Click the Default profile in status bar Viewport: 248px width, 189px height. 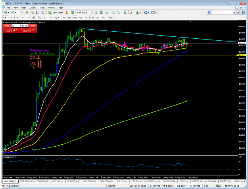click(x=111, y=186)
